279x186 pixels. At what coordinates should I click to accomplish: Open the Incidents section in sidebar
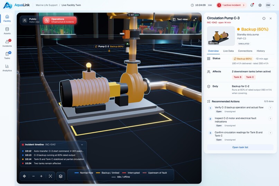click(x=7, y=43)
